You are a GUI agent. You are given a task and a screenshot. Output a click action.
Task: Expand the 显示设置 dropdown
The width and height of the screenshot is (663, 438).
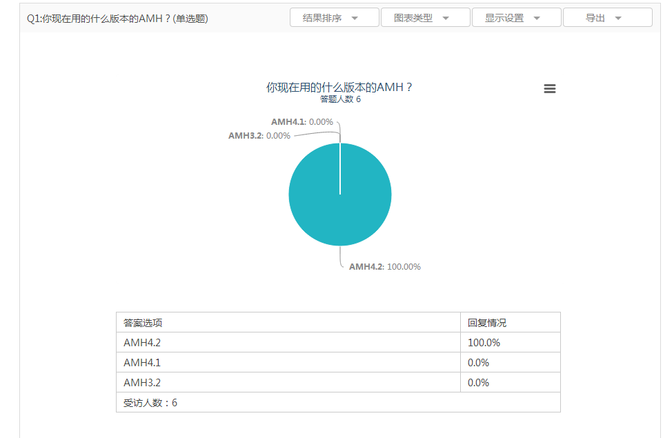click(516, 18)
